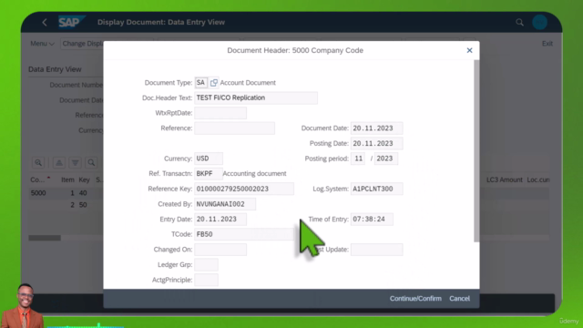This screenshot has width=583, height=328.
Task: Click the Entry Date field
Action: coord(220,220)
